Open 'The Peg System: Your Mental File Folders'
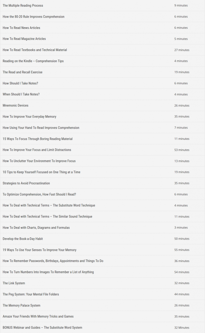The height and width of the screenshot is (333, 205). (x=31, y=294)
